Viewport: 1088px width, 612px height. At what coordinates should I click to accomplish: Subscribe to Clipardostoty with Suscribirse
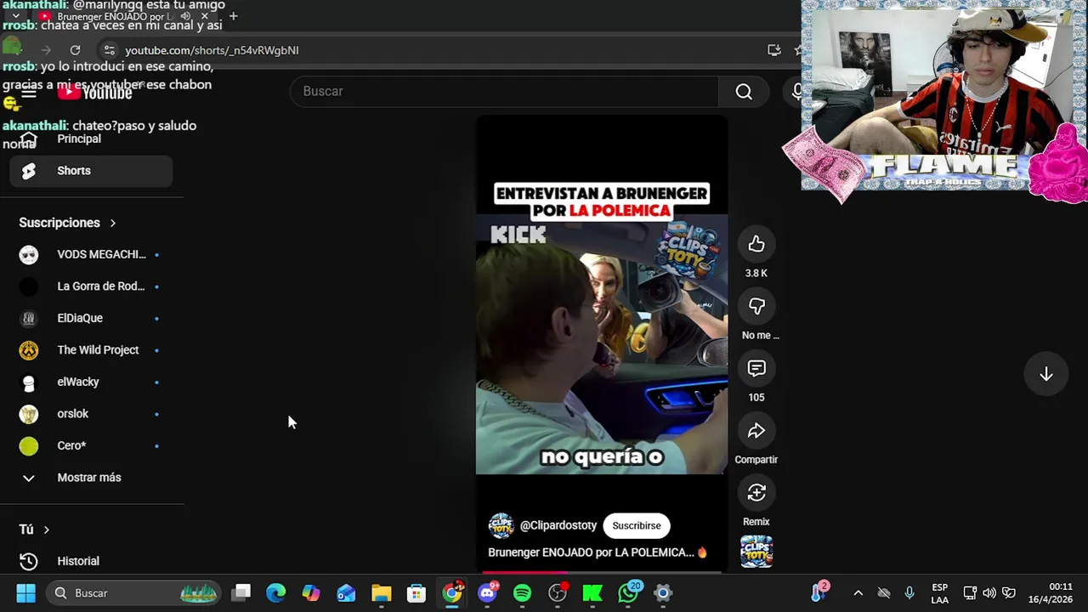(x=637, y=525)
